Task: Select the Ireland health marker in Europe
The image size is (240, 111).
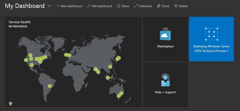Action: pos(66,55)
